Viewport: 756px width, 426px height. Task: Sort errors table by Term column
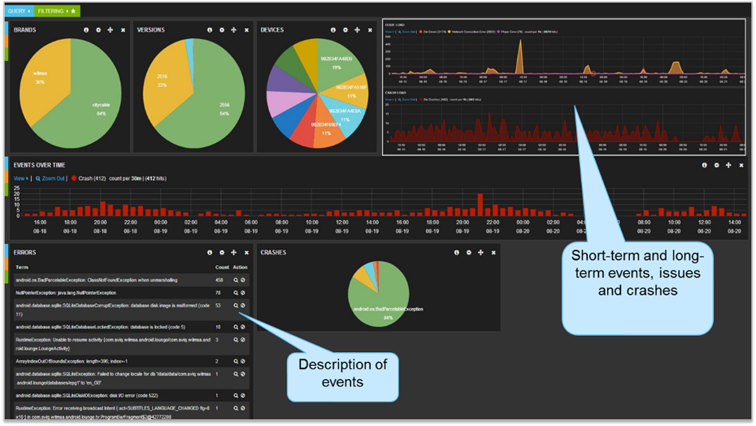pos(22,267)
